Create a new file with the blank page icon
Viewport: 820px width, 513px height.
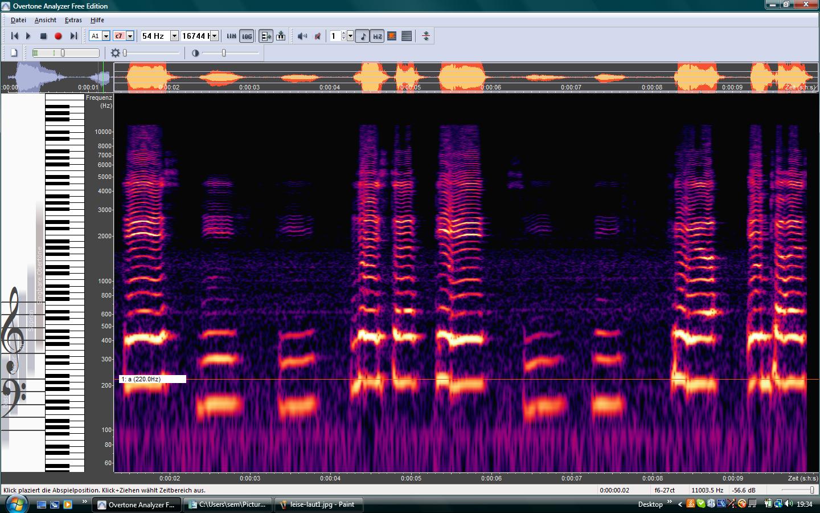(x=14, y=53)
